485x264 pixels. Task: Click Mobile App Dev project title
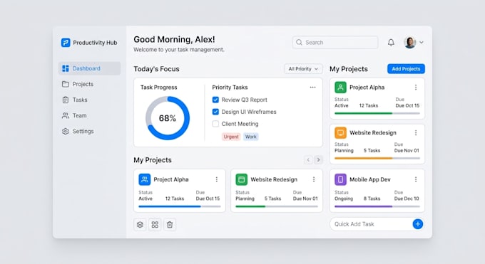[370, 179]
